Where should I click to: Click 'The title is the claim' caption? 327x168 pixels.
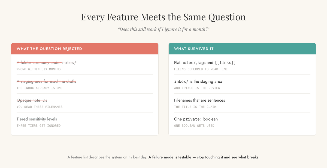tap(195, 107)
